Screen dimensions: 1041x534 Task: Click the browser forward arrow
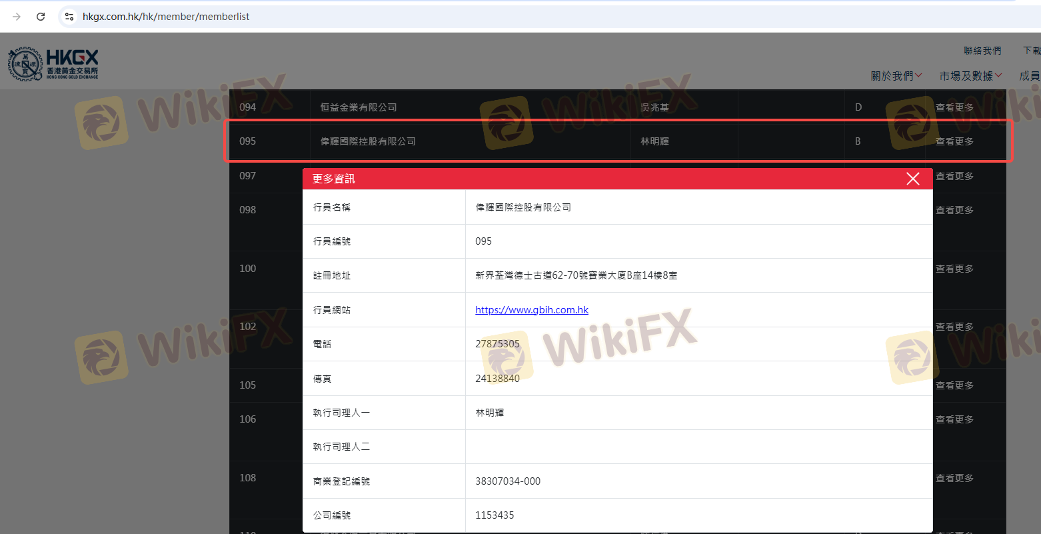[17, 17]
